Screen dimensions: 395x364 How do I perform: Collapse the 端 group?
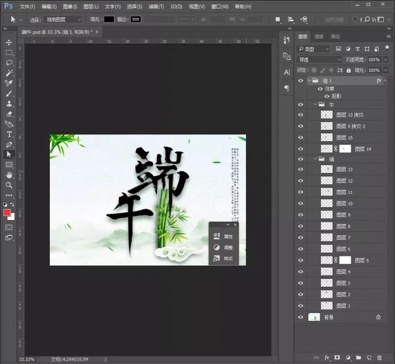click(315, 159)
